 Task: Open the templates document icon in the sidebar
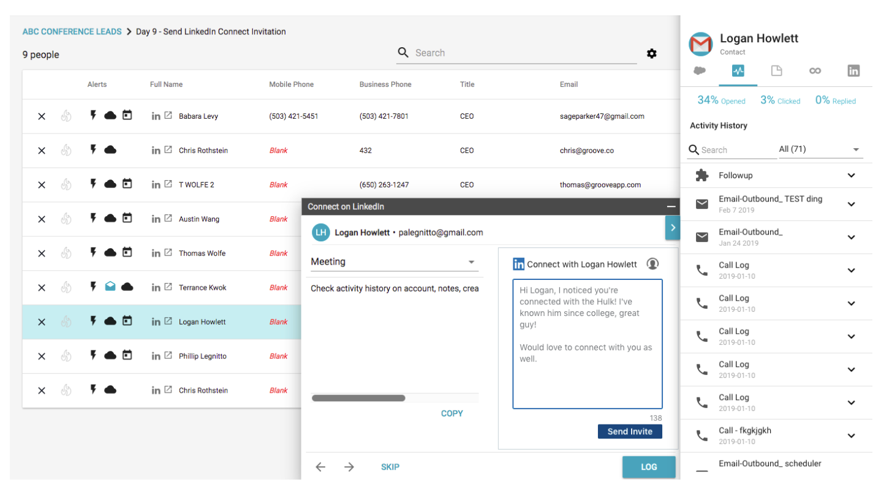[x=777, y=70]
